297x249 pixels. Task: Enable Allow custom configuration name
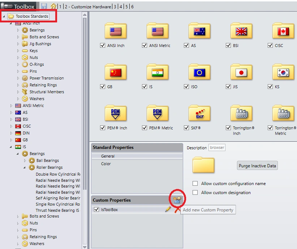tap(195, 184)
